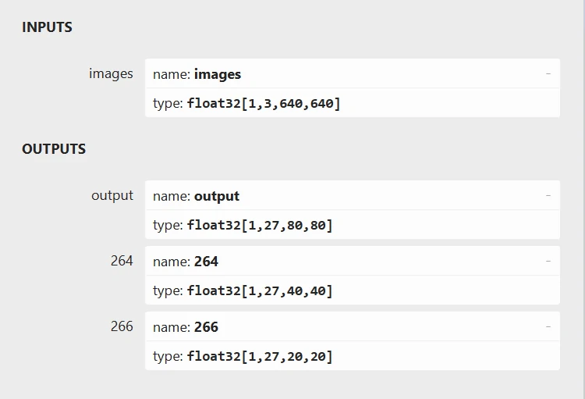The width and height of the screenshot is (585, 399).
Task: Click the bold images name value
Action: [x=218, y=74]
